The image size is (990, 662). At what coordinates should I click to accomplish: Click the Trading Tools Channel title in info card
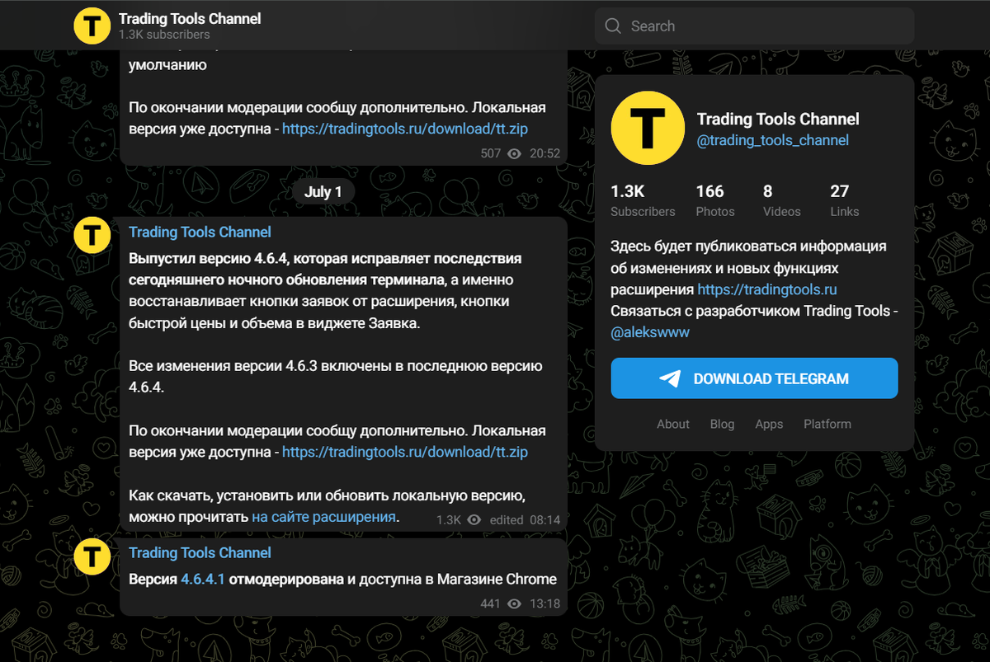(x=778, y=119)
